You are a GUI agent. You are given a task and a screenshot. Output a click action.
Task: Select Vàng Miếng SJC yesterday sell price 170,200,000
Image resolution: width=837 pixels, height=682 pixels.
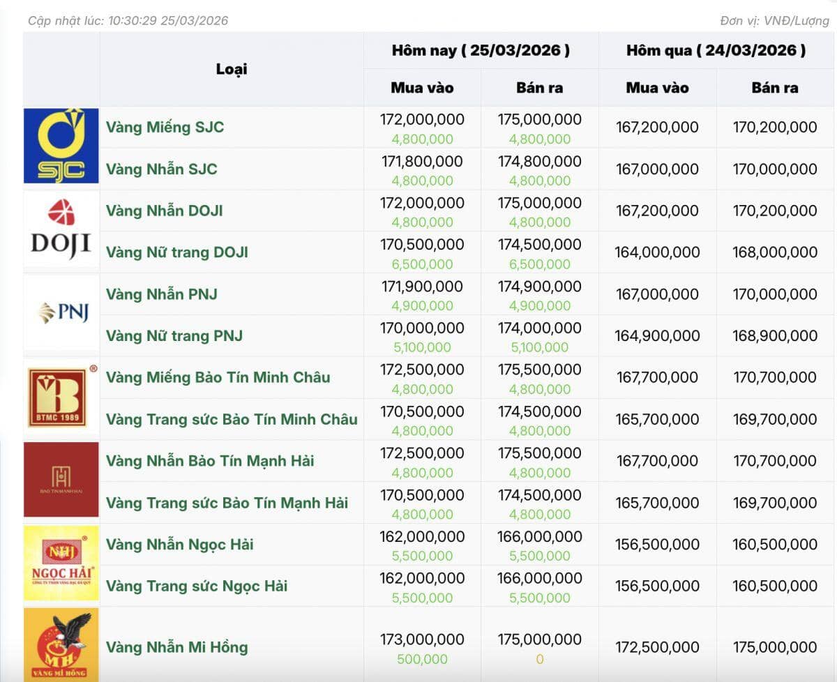pos(775,128)
